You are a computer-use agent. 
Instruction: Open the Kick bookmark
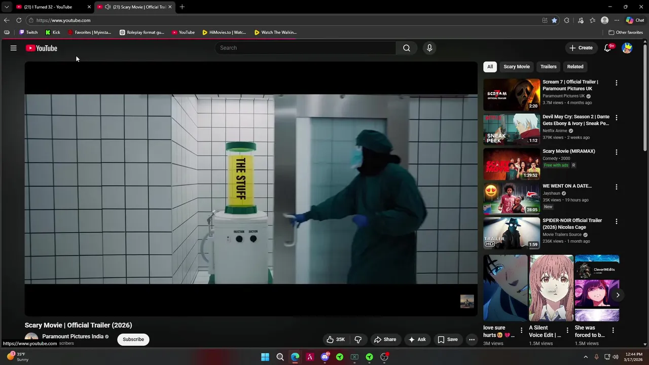(53, 32)
